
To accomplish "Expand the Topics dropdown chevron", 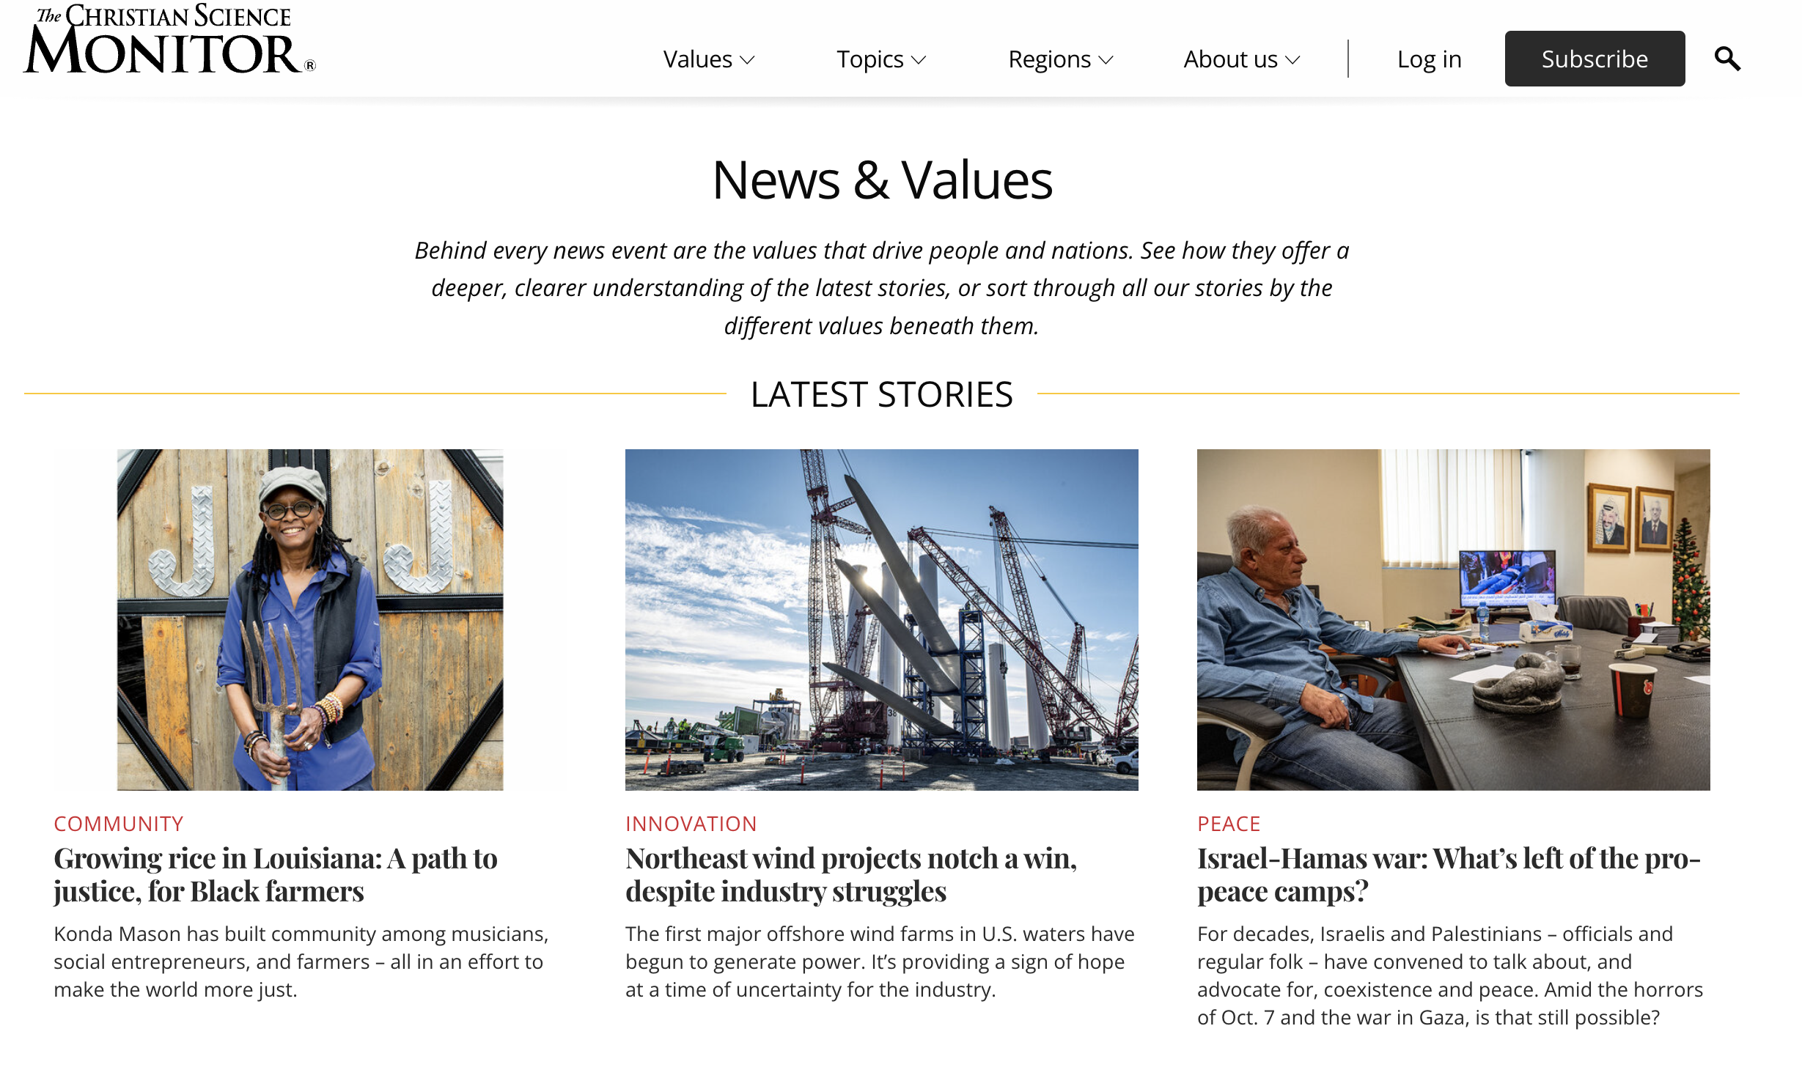I will (x=919, y=60).
